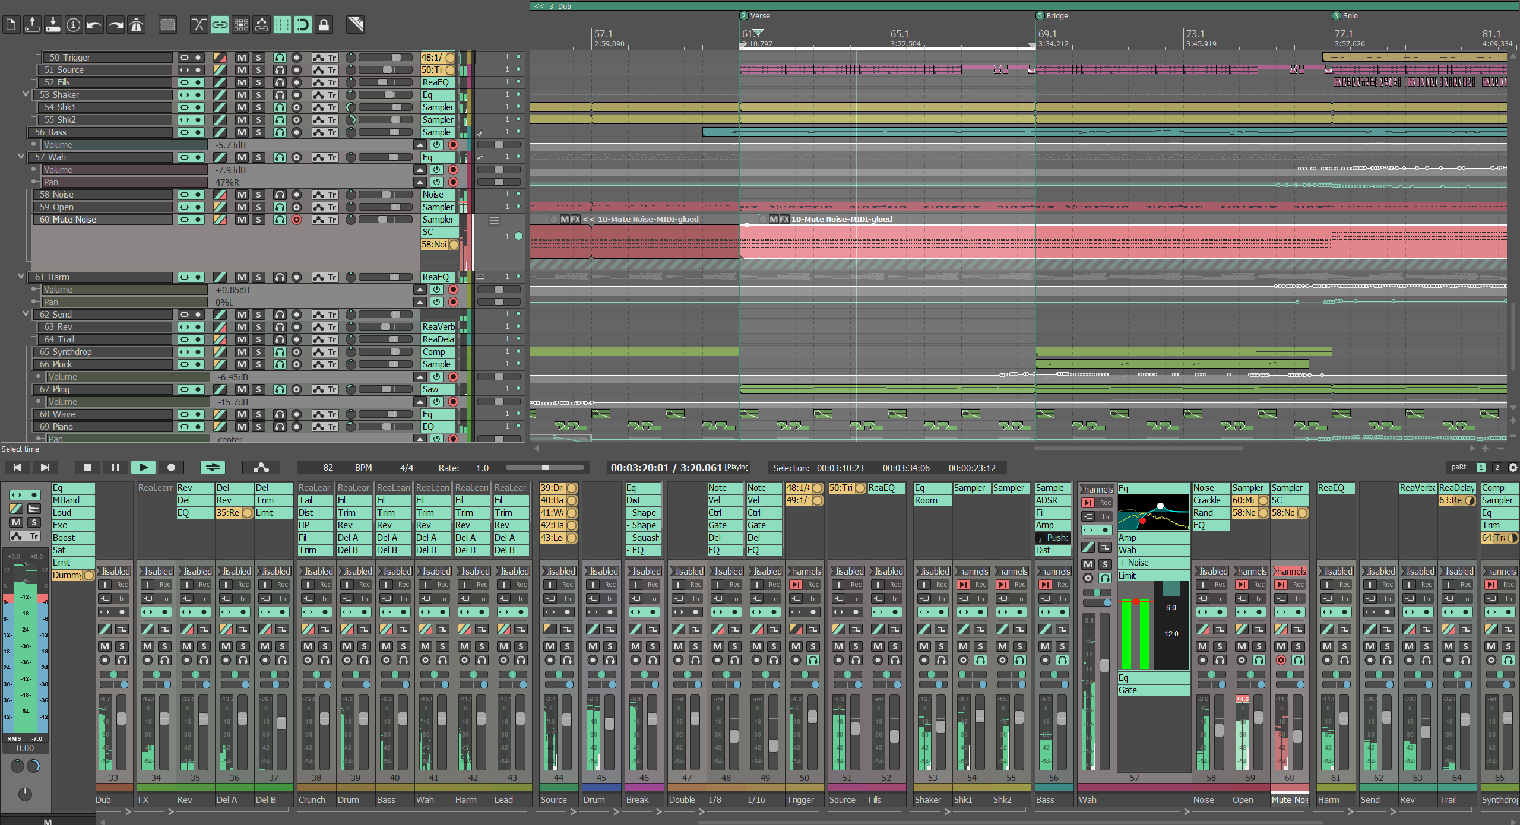Collapse the 61 Harm folder
Screen dimensions: 1520x825
tap(21, 277)
